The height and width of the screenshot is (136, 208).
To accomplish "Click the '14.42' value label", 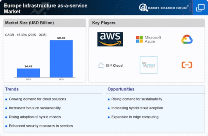I will 28,66.
